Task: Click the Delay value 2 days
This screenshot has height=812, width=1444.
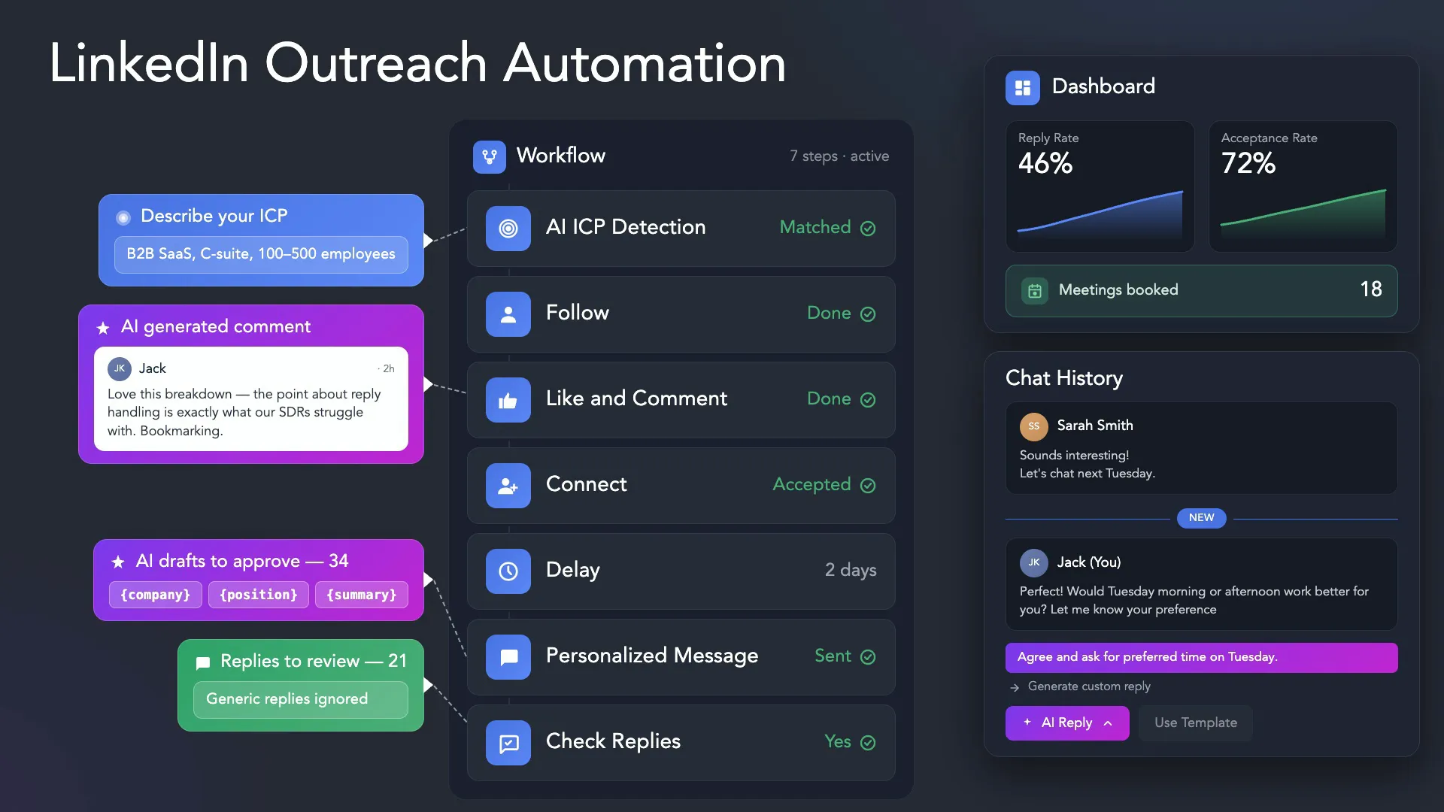Action: pos(851,570)
